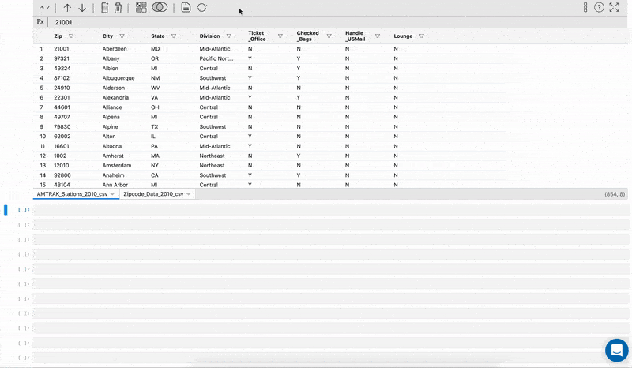Open the help question mark icon

[600, 8]
